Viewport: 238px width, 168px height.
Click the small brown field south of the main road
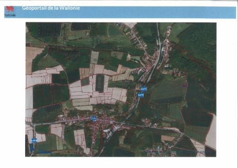click(x=168, y=138)
